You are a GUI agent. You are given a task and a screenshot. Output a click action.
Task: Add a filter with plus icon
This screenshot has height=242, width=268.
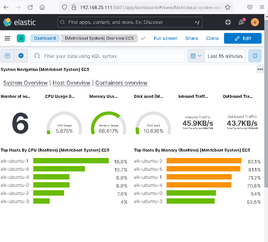pyautogui.click(x=21, y=56)
